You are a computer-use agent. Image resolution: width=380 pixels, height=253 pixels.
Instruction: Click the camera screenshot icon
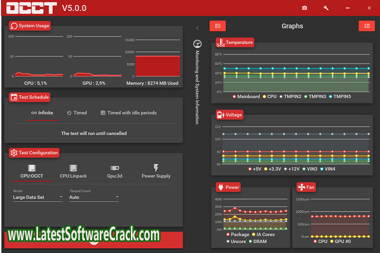(x=305, y=8)
